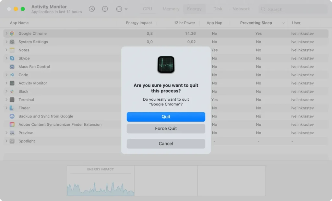Expand the Code process row
Viewport: 332px width, 201px height.
pos(6,75)
